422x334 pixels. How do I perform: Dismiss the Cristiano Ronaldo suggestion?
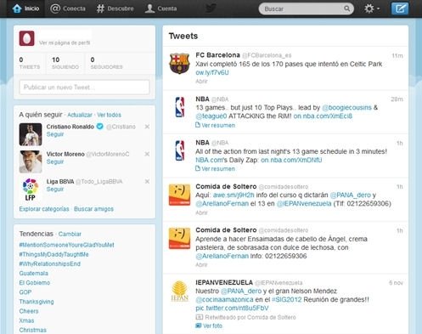pos(147,127)
